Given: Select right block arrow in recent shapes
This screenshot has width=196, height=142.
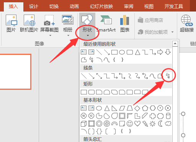Looking at the screenshot, I should click(x=160, y=52).
